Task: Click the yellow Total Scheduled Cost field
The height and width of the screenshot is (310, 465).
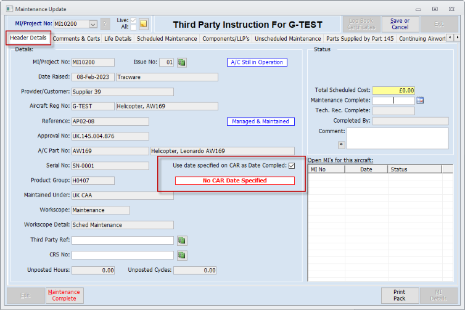Action: click(393, 91)
